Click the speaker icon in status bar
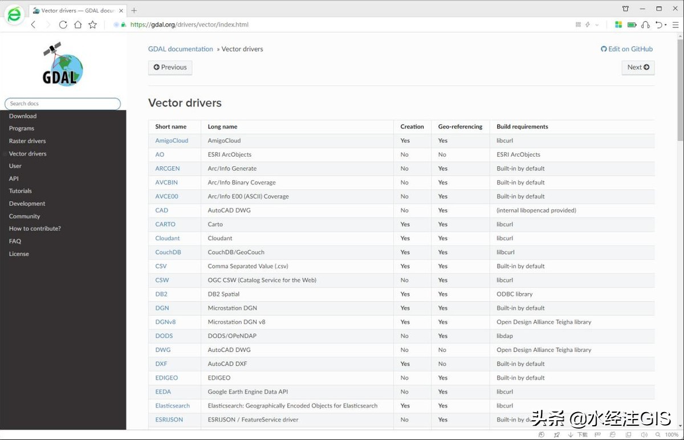684x440 pixels. (x=644, y=434)
